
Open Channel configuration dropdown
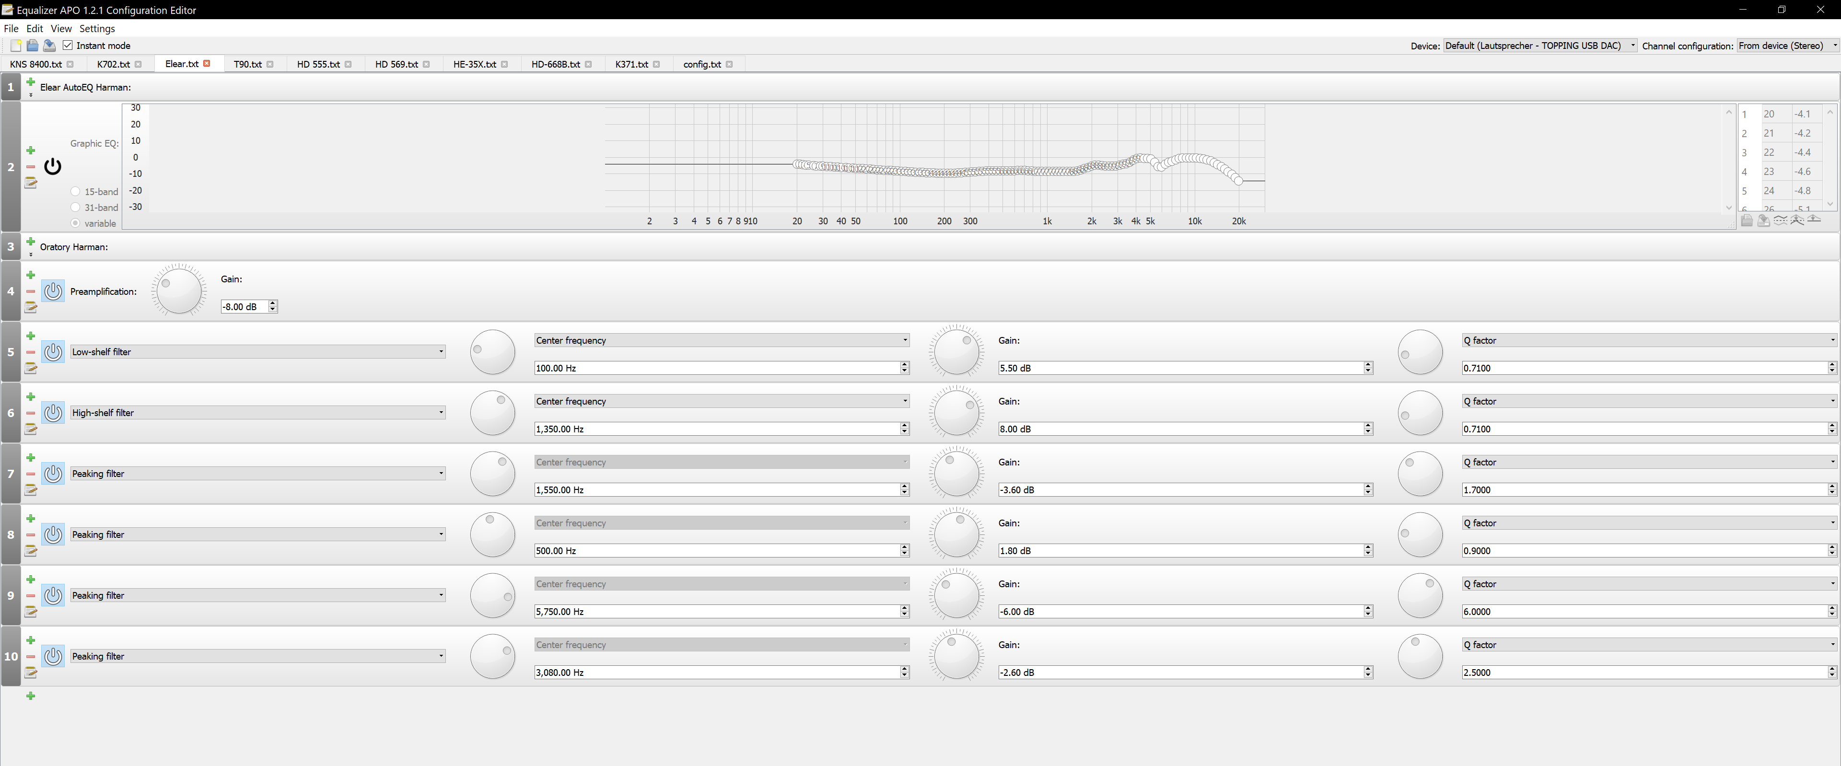tap(1787, 46)
